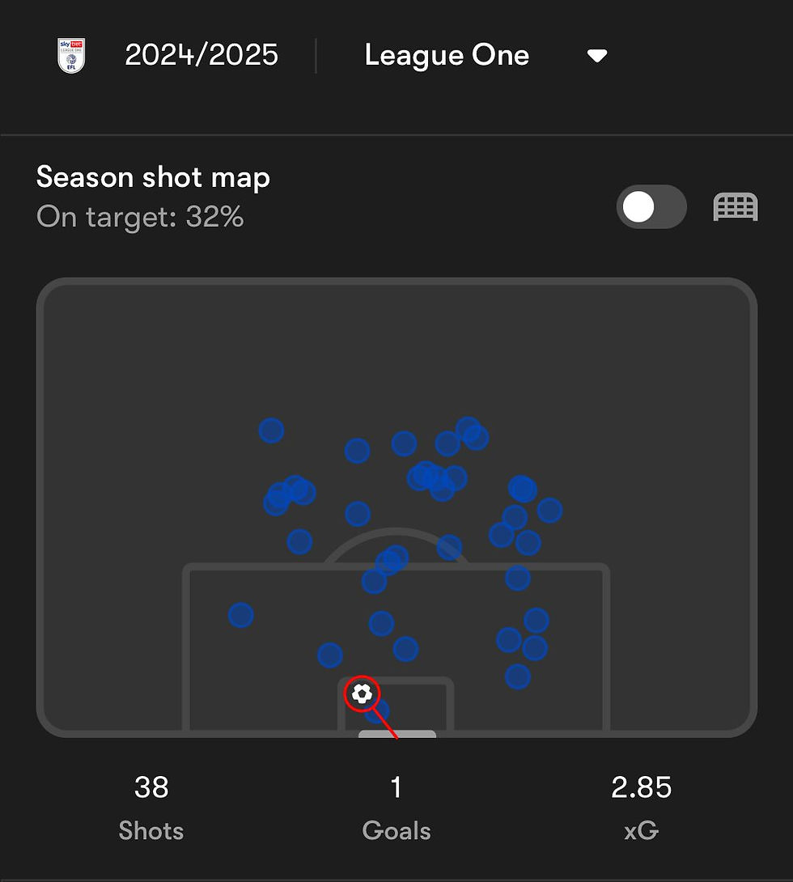Click the On target: 32% text
The width and height of the screenshot is (793, 882).
pos(140,217)
